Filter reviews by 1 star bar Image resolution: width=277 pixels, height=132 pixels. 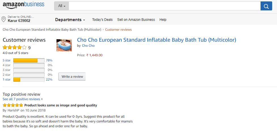[x=29, y=80]
